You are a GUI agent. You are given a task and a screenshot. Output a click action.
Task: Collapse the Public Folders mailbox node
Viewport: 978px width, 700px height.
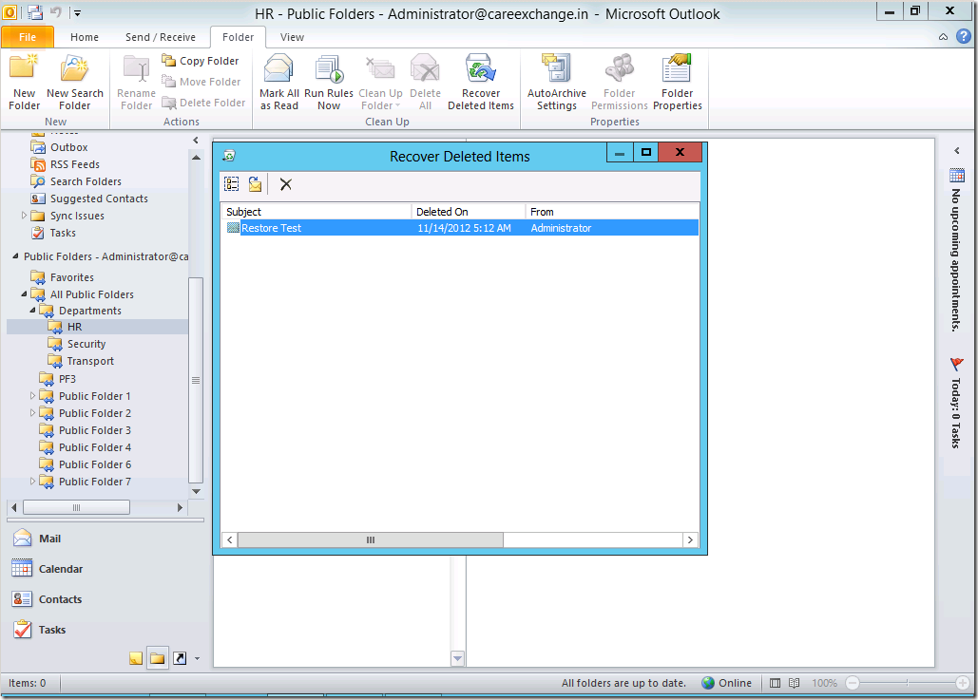click(15, 256)
